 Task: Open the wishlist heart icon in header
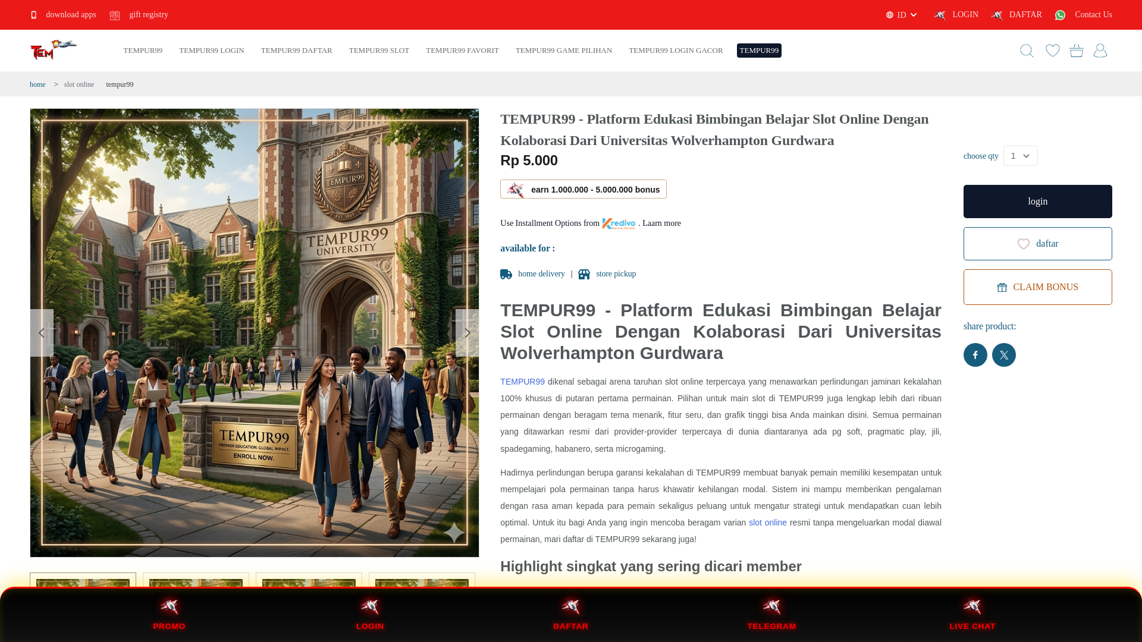tap(1053, 51)
